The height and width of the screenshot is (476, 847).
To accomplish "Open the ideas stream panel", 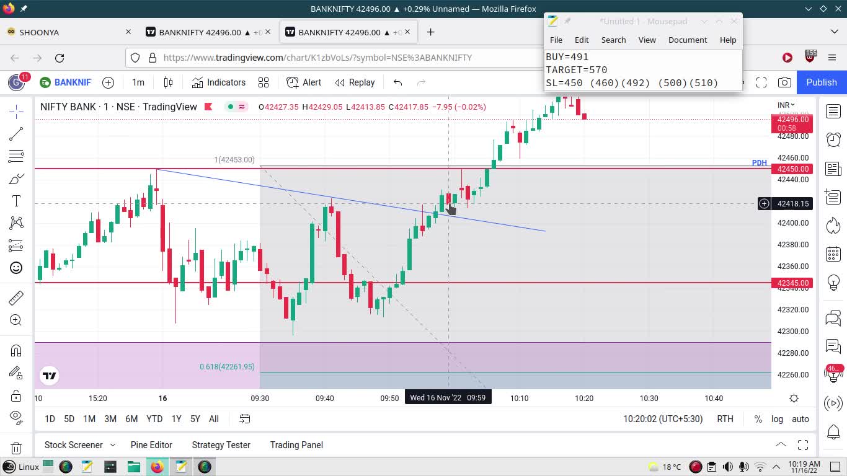I will coord(833,374).
